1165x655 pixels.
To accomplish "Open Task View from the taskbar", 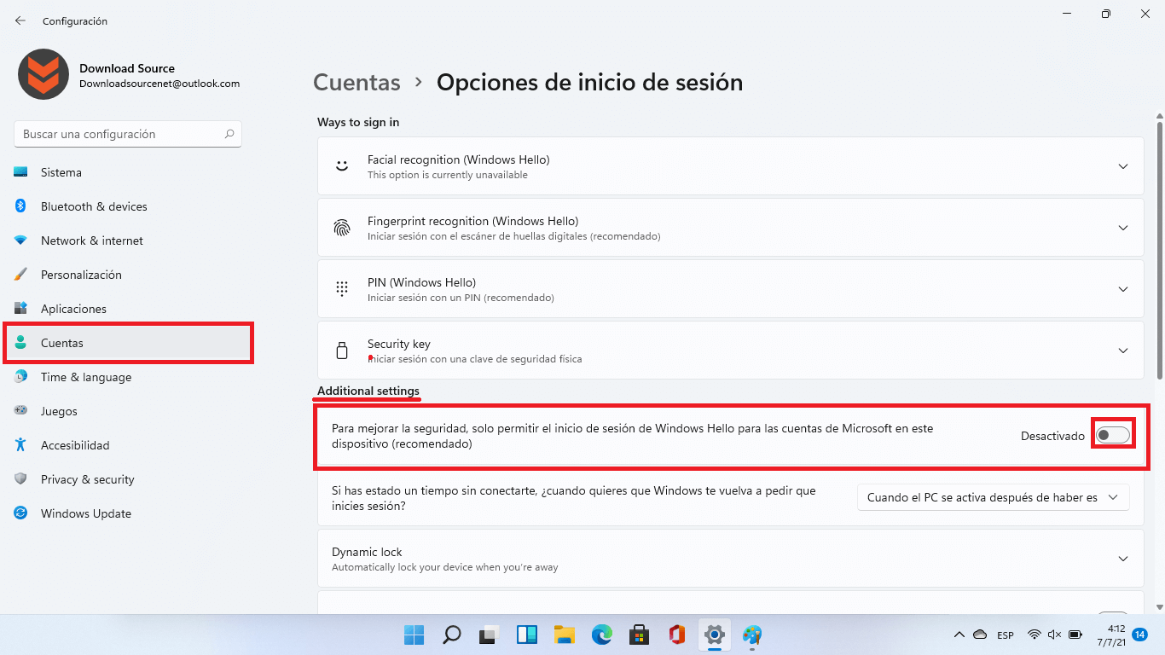I will [x=490, y=635].
